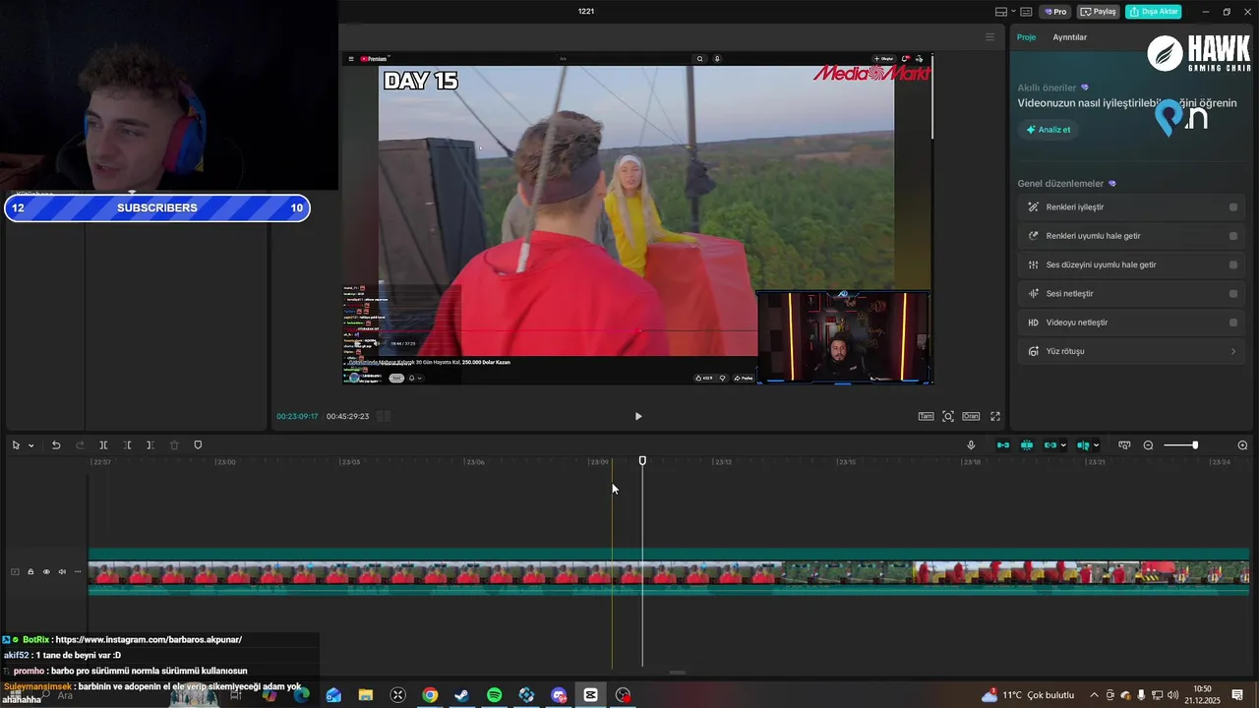The width and height of the screenshot is (1259, 708).
Task: Click the playhead marker on ruler
Action: [x=642, y=460]
